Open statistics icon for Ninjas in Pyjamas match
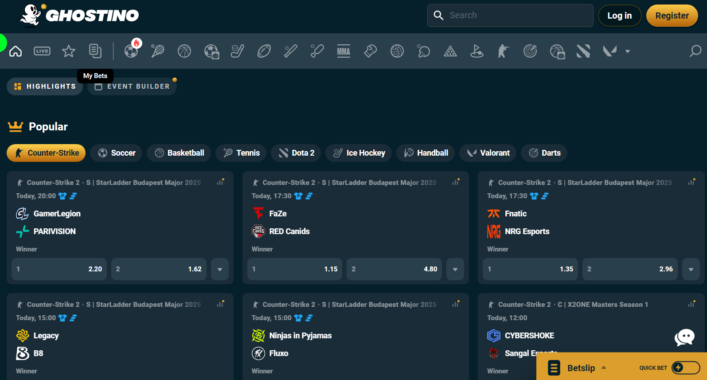The height and width of the screenshot is (380, 707). [x=456, y=304]
